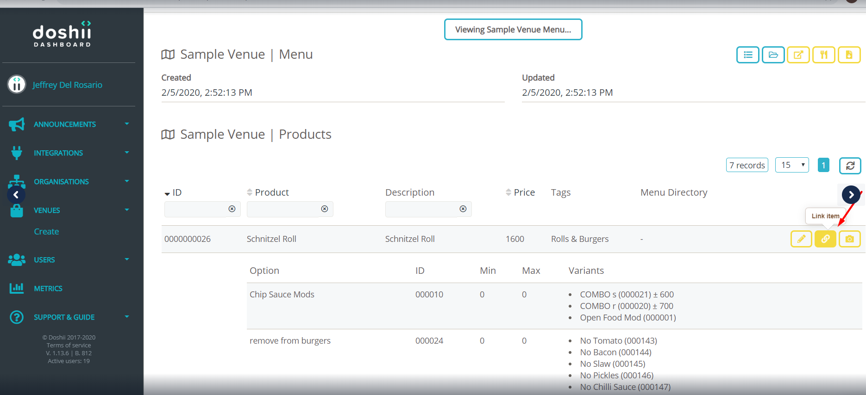Click No Pickles (000146) variant
The width and height of the screenshot is (866, 395).
point(617,376)
